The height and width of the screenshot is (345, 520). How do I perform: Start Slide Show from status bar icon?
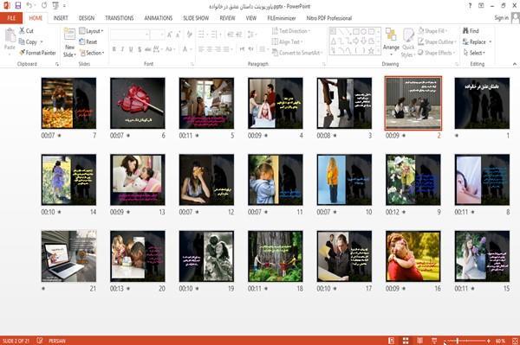(434, 341)
